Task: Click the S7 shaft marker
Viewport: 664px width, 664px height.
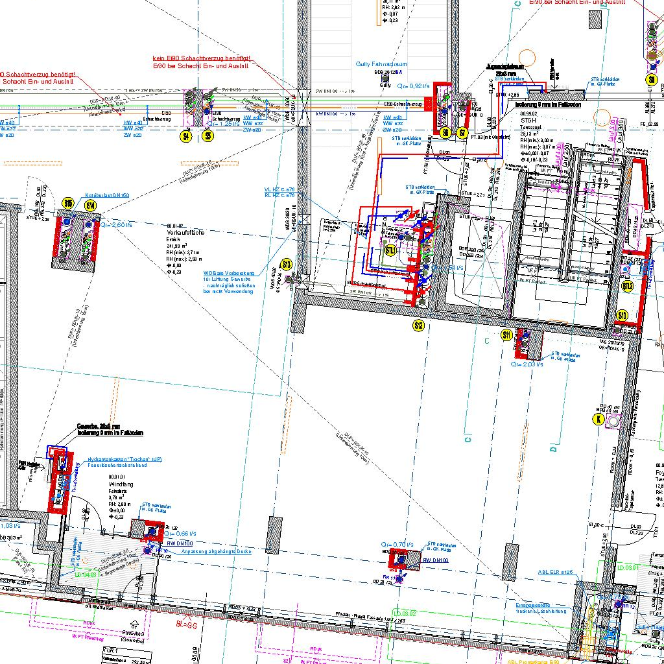Action: pyautogui.click(x=462, y=133)
